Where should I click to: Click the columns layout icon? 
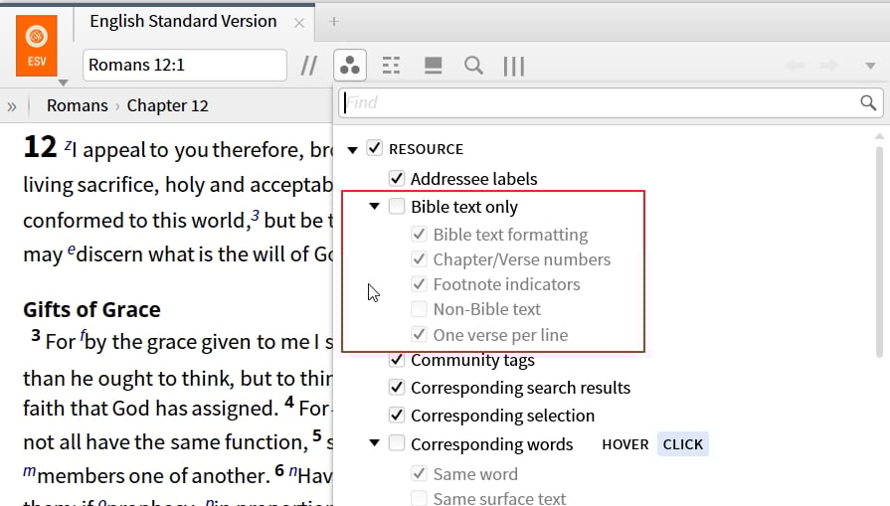[514, 66]
